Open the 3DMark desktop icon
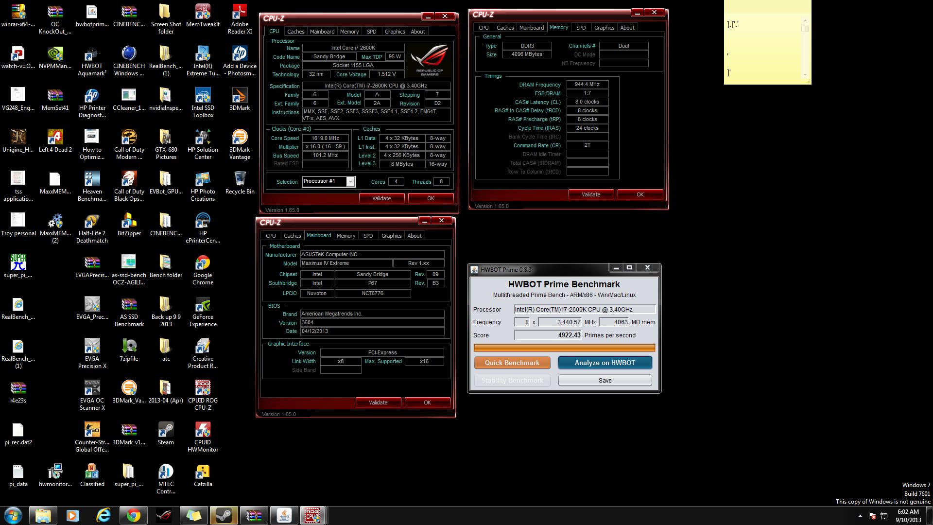 (240, 99)
